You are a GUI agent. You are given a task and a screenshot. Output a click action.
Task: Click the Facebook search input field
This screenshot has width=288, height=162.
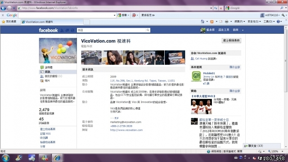[x=111, y=30]
